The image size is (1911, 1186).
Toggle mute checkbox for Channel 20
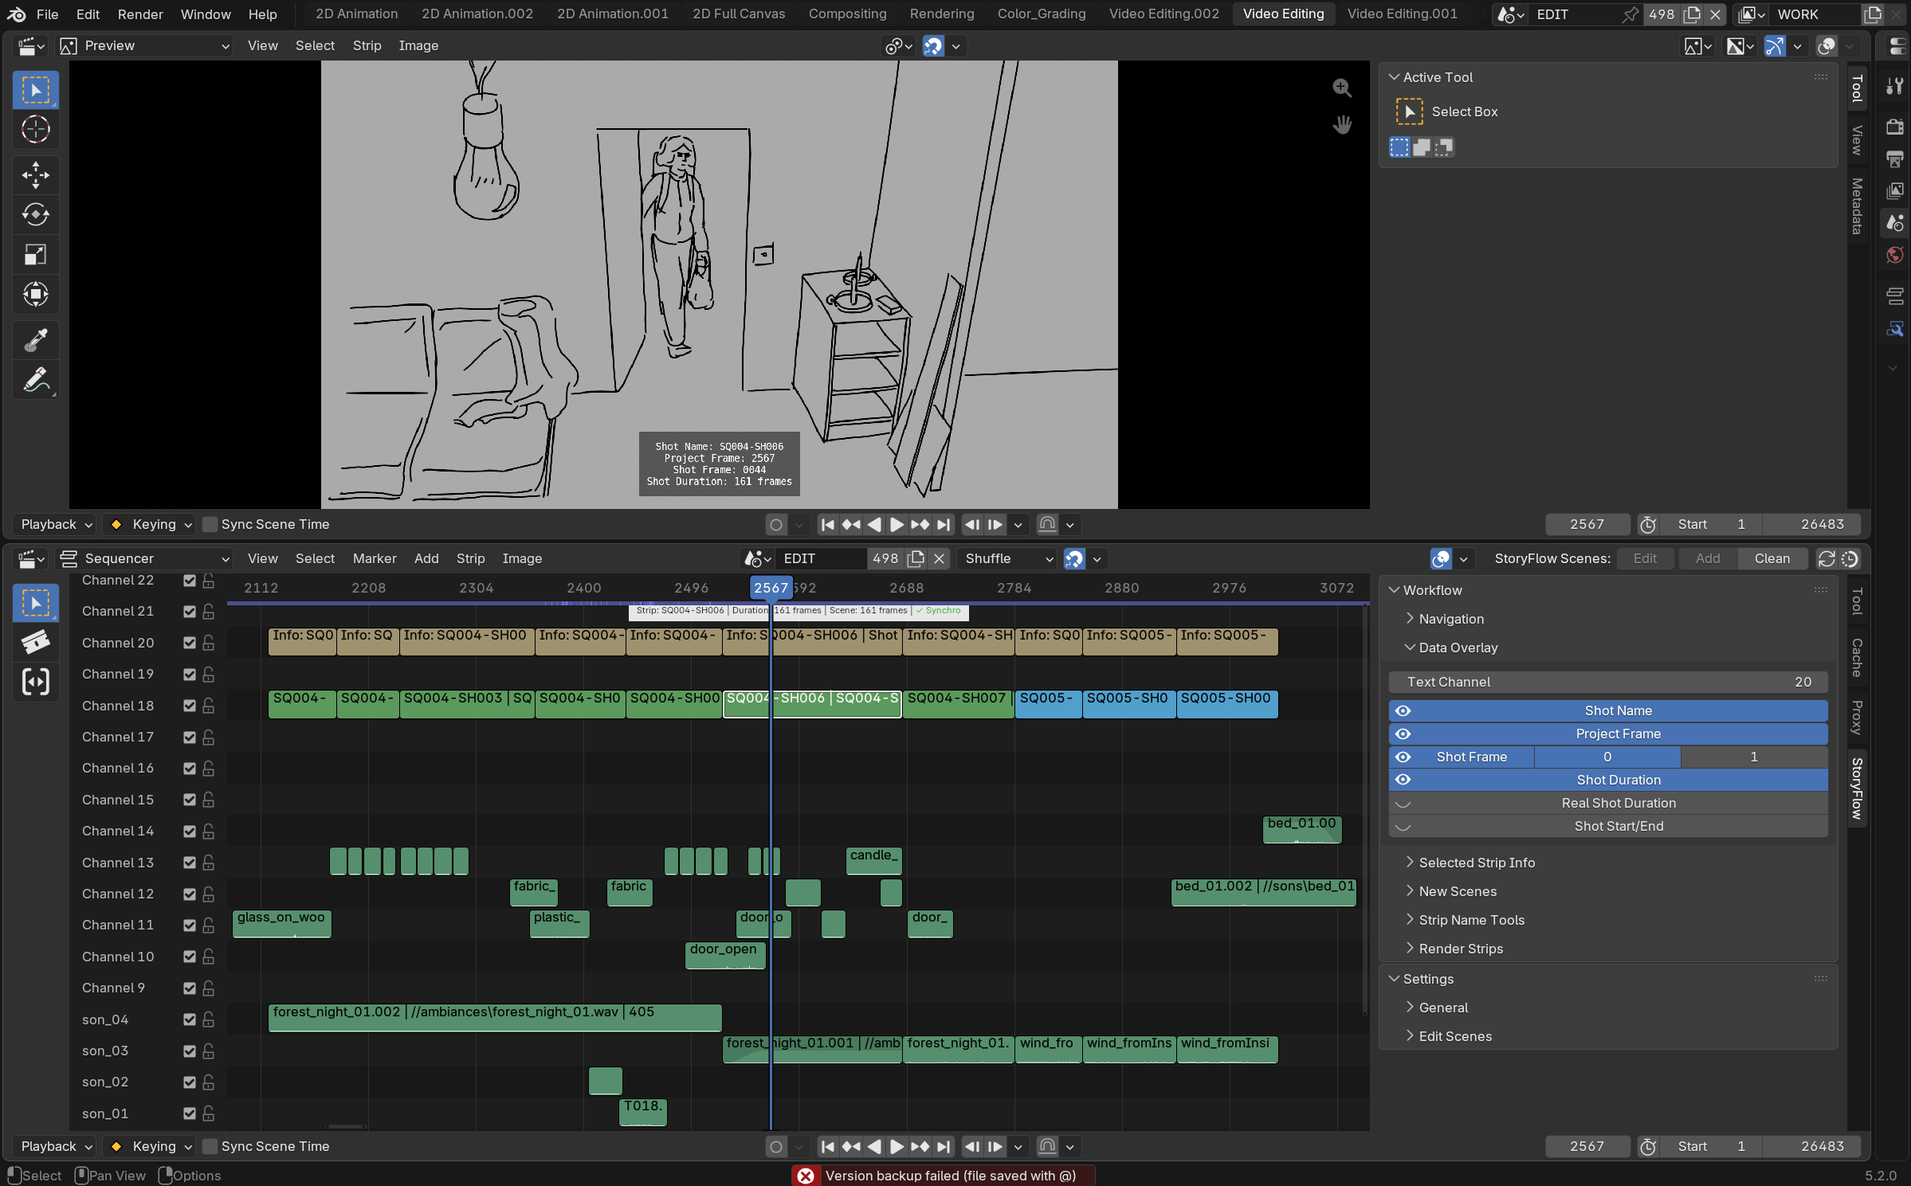190,643
